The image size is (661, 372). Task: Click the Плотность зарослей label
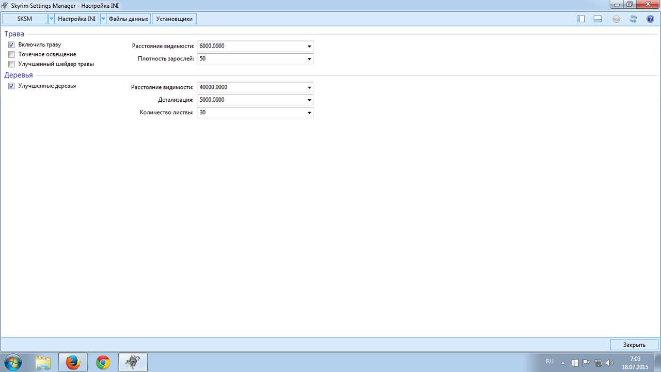click(x=166, y=59)
